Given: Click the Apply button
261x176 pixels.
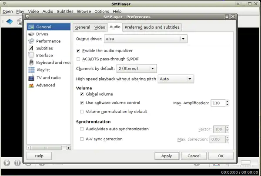Looking at the screenshot, I should (166, 156).
